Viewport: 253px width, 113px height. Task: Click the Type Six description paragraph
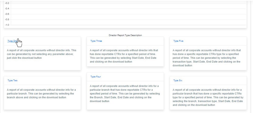coord(208,97)
